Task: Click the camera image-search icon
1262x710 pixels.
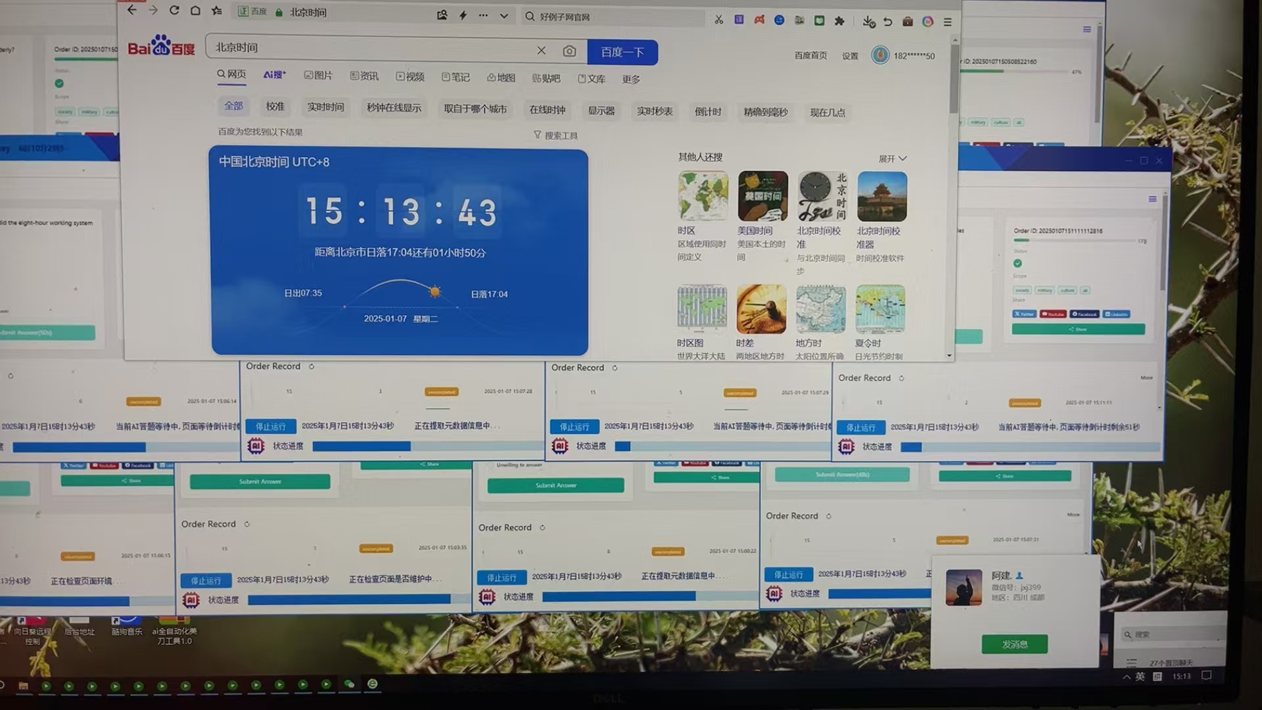Action: click(569, 51)
